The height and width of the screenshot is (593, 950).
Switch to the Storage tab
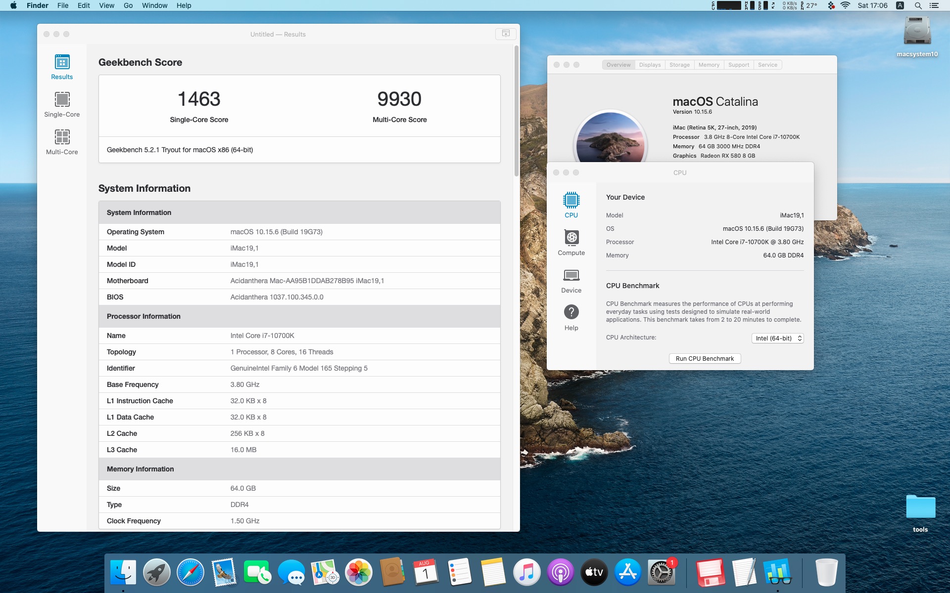[679, 65]
